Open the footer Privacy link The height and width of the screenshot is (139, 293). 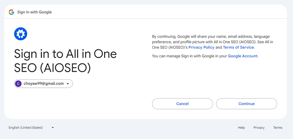tap(259, 128)
